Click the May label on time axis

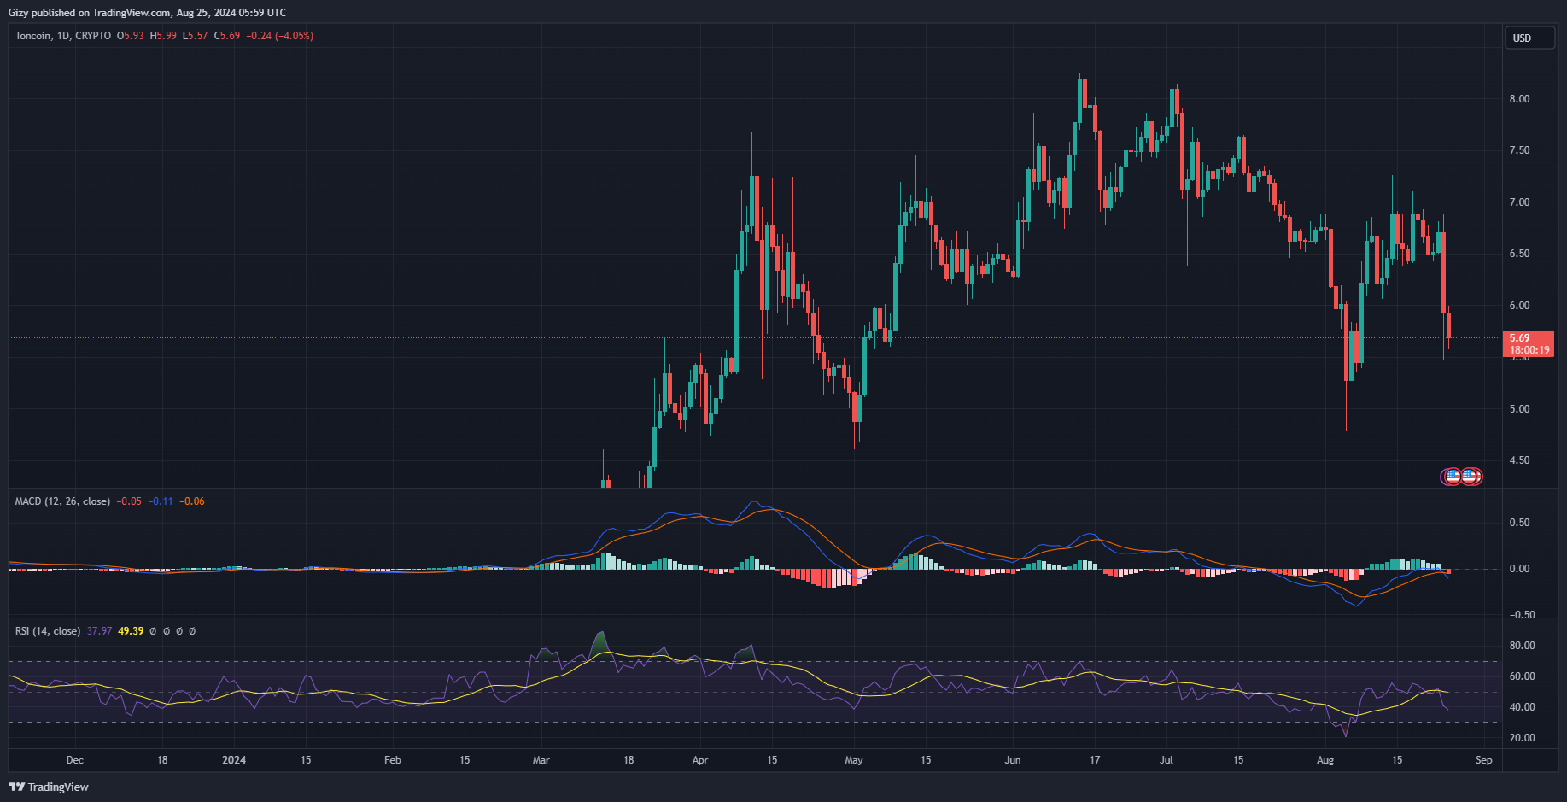click(x=854, y=760)
